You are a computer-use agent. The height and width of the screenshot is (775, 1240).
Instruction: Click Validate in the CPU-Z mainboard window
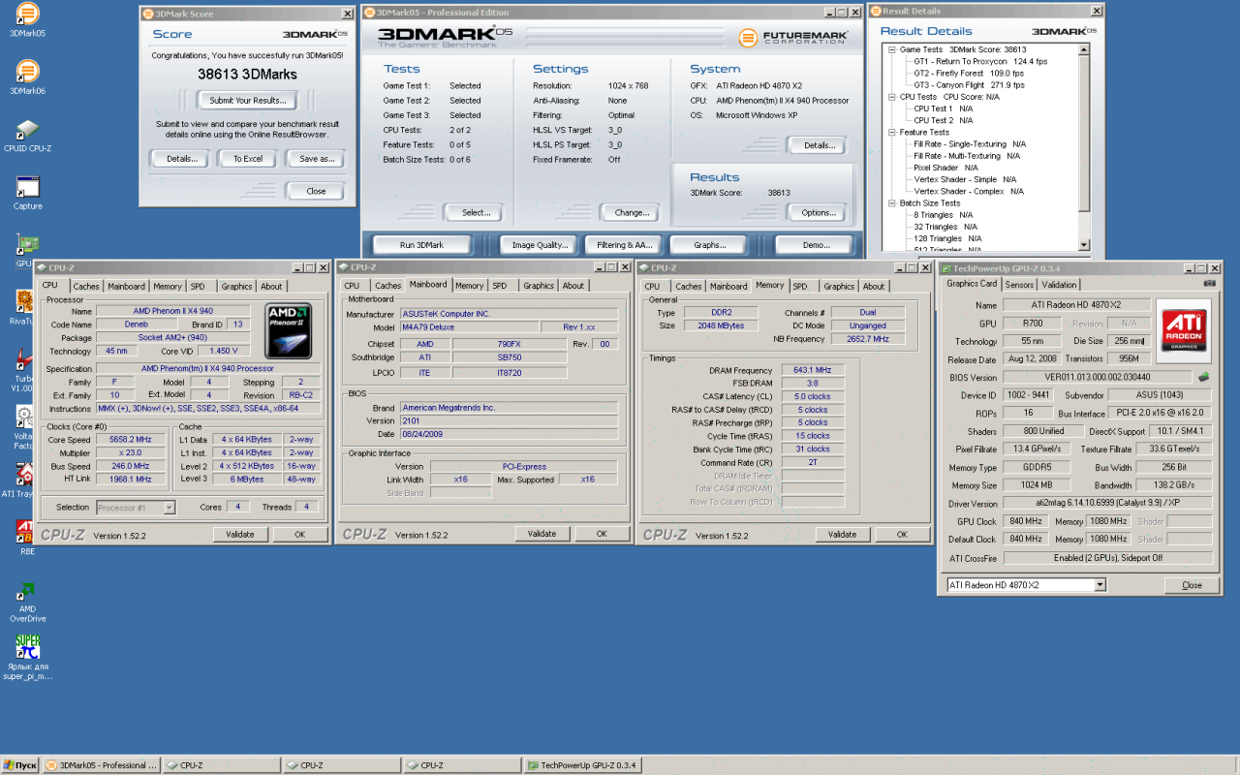[542, 534]
